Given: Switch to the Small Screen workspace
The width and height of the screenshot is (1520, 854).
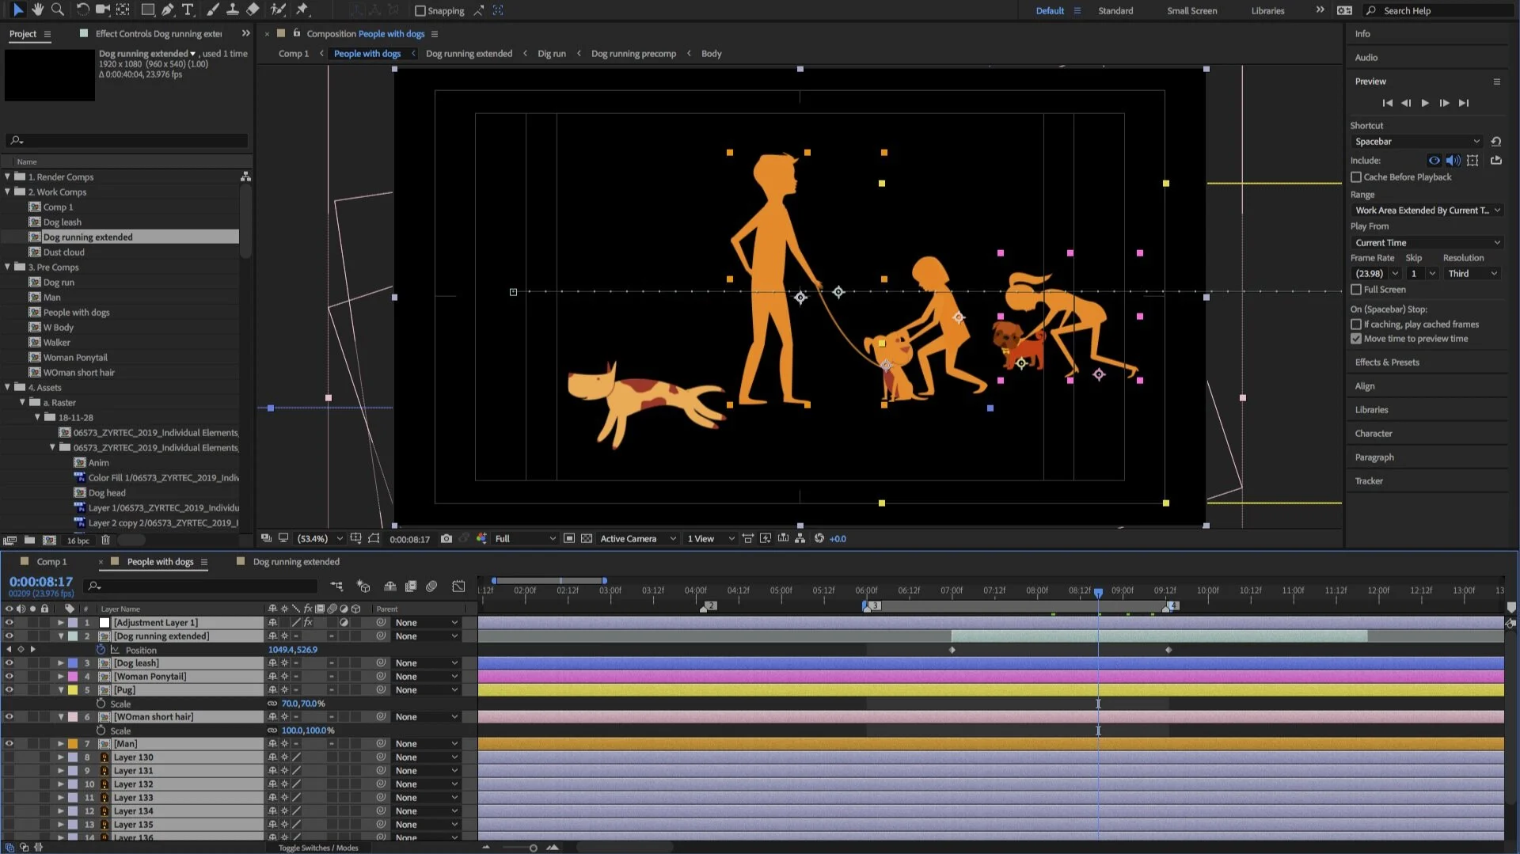Looking at the screenshot, I should pyautogui.click(x=1191, y=10).
